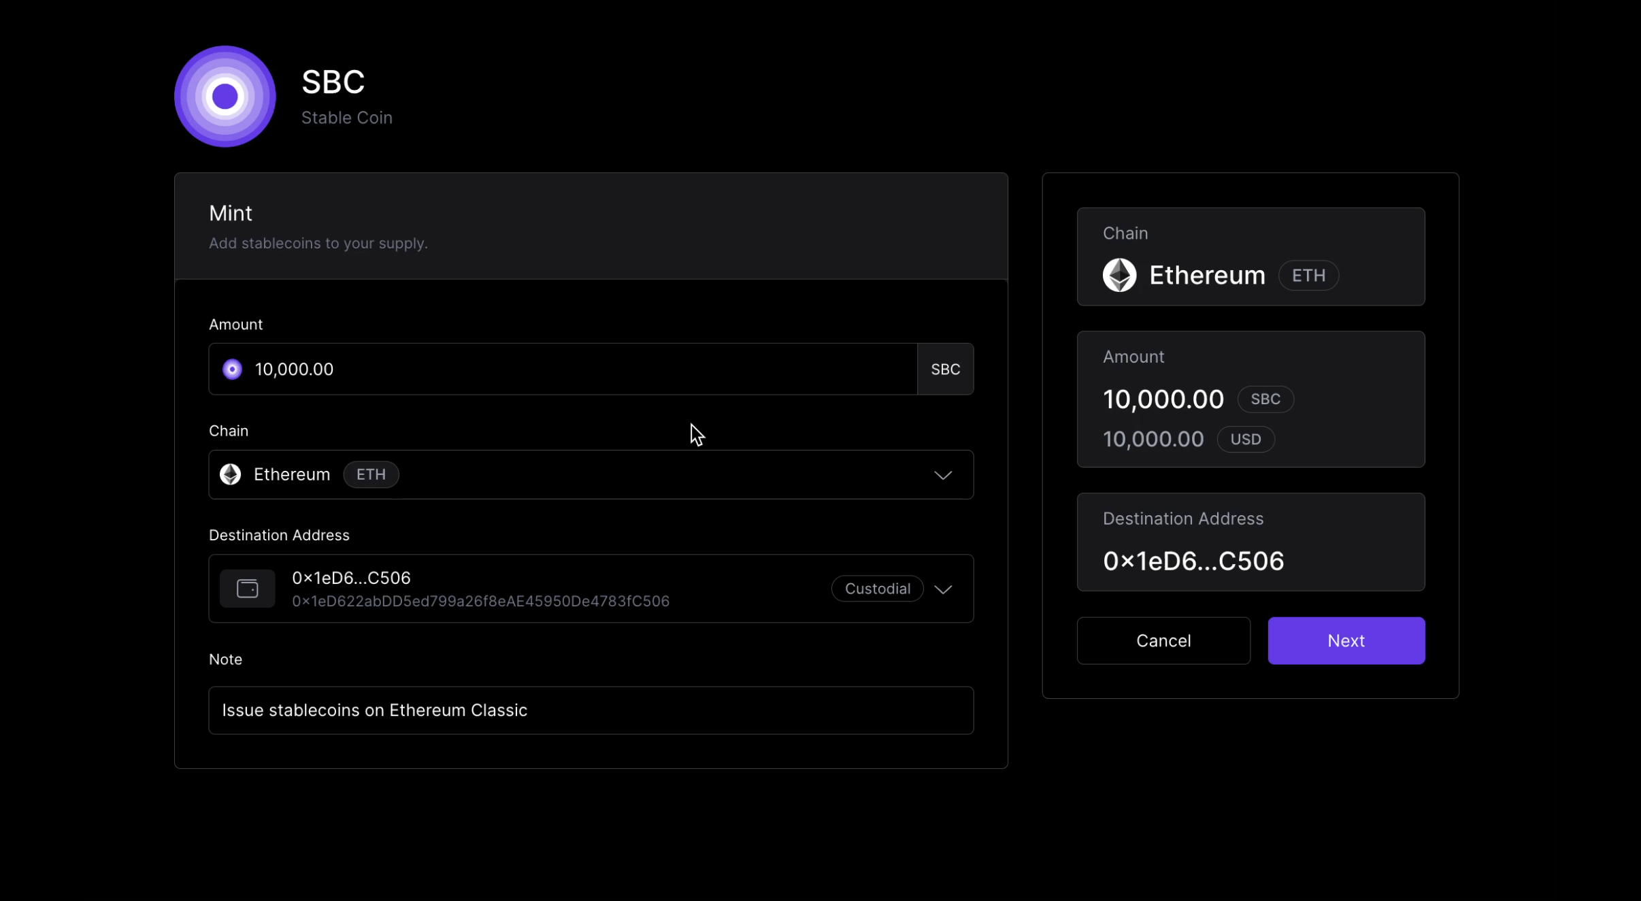Click the large SBC coin logo
The width and height of the screenshot is (1641, 901).
coord(225,97)
